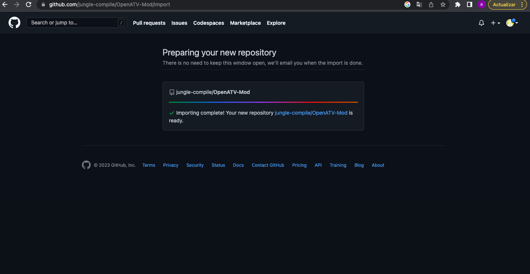Click the share page icon in address bar
The image size is (530, 274).
[431, 5]
